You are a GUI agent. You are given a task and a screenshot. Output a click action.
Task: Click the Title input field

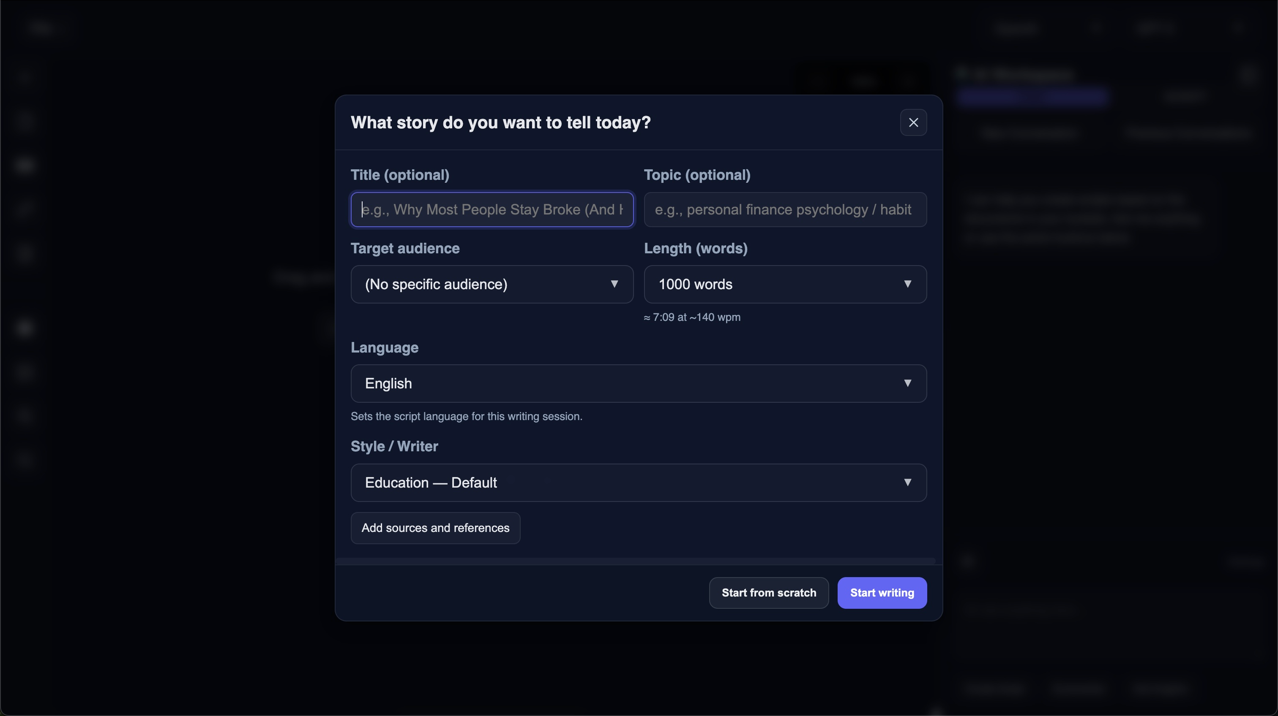coord(492,209)
